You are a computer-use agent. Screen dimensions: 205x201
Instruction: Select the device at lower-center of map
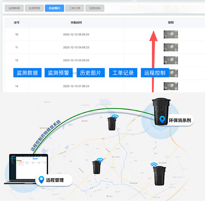97,167
